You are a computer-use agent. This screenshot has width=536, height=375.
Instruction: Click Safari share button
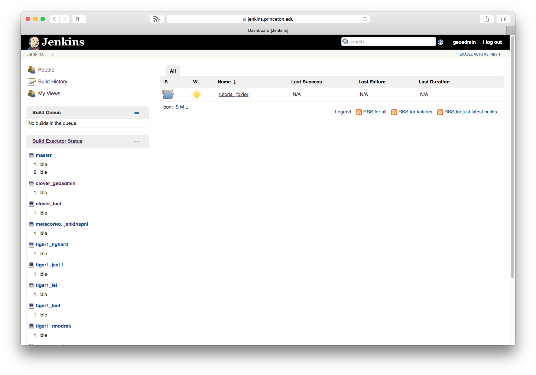click(487, 19)
